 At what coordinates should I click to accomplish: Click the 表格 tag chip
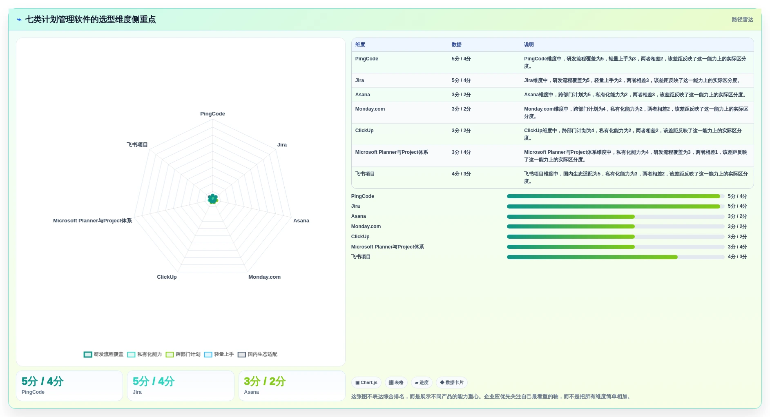396,383
